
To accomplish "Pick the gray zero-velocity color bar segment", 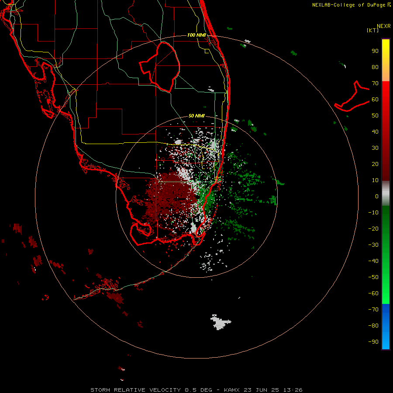I will click(386, 193).
